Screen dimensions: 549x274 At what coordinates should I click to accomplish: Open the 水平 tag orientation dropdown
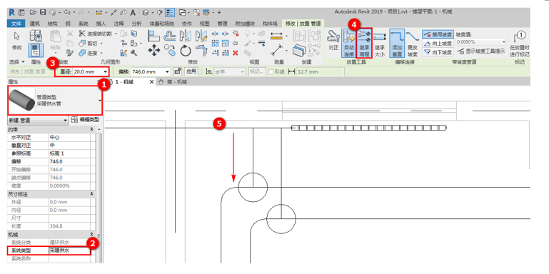(242, 72)
